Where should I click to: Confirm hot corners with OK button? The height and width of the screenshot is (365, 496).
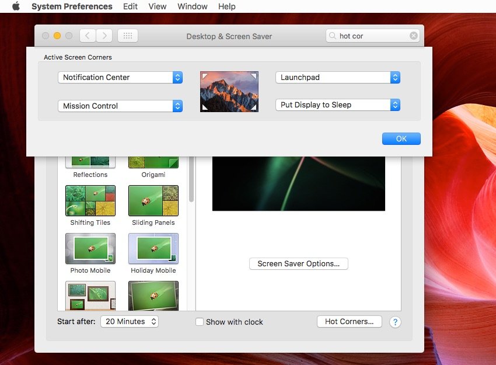pyautogui.click(x=401, y=138)
